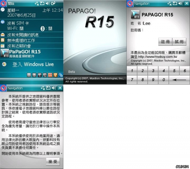Tap the screen rotate icon on Today title bar
Screen dimensions: 190x169
(x=53, y=3)
